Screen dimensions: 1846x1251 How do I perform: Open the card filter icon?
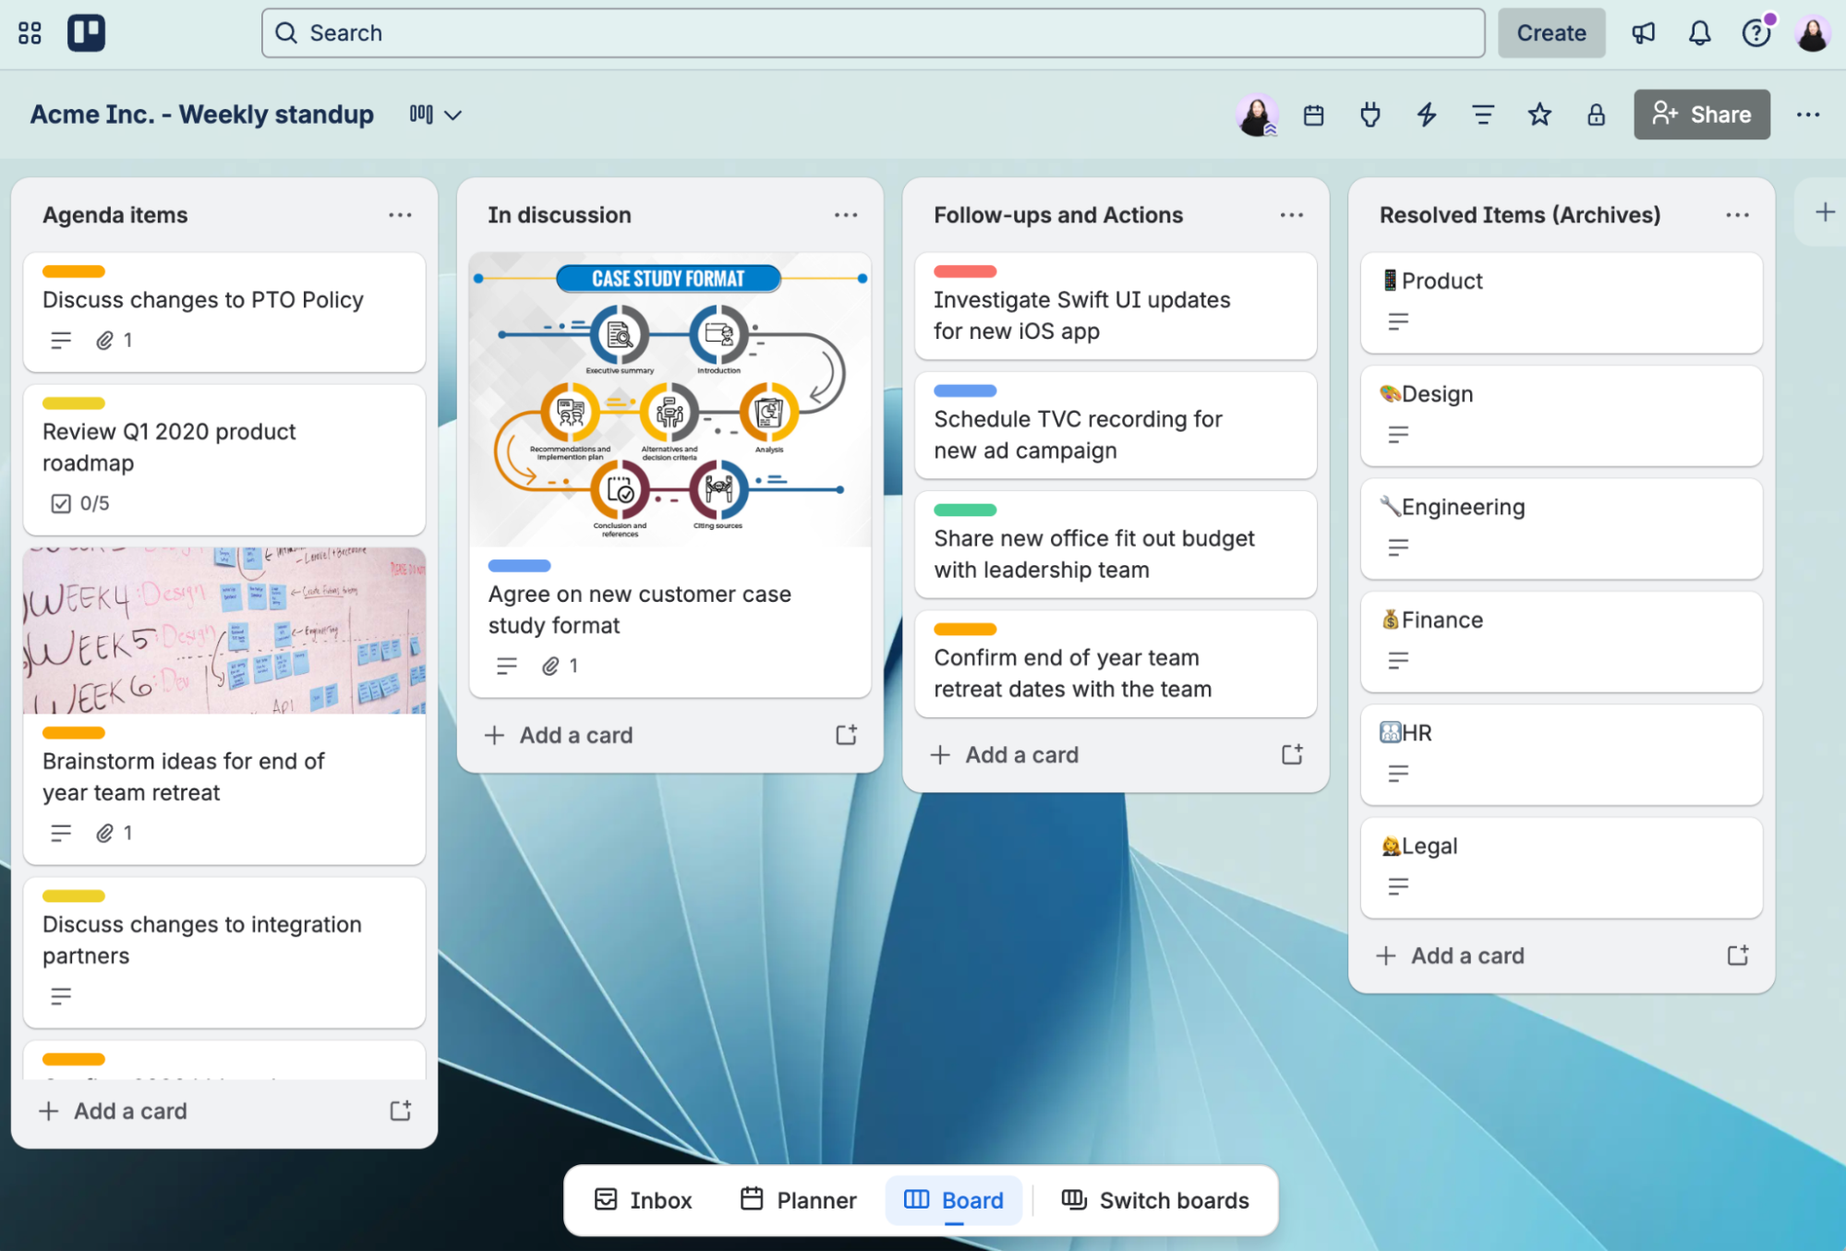1483,114
